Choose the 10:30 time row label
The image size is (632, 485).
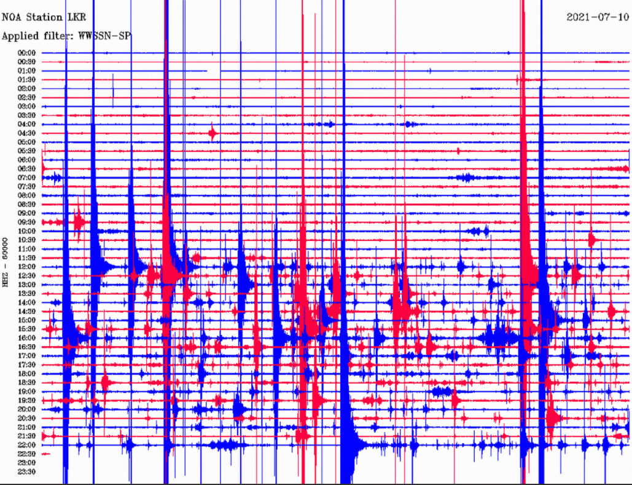click(x=26, y=240)
